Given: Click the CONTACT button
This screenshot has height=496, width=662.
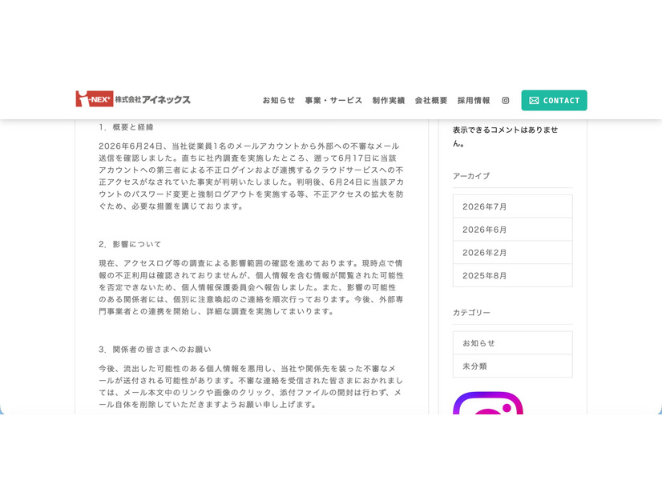Looking at the screenshot, I should (x=554, y=100).
